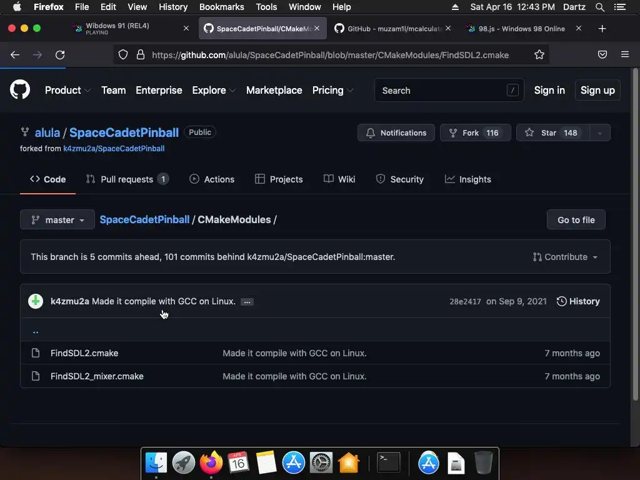This screenshot has width=640, height=480.
Task: Open the k4zmu2a/SpaceCadetPinball fork source link
Action: pyautogui.click(x=114, y=149)
